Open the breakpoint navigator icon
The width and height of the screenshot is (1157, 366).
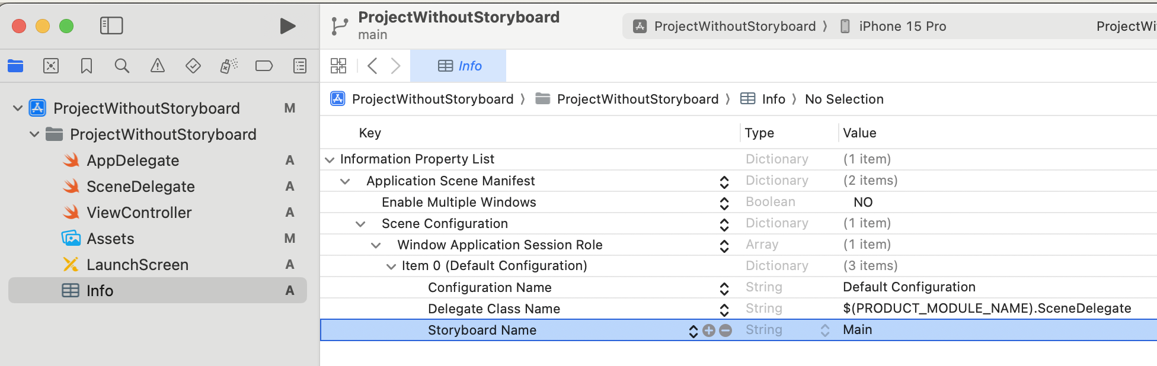click(x=264, y=66)
